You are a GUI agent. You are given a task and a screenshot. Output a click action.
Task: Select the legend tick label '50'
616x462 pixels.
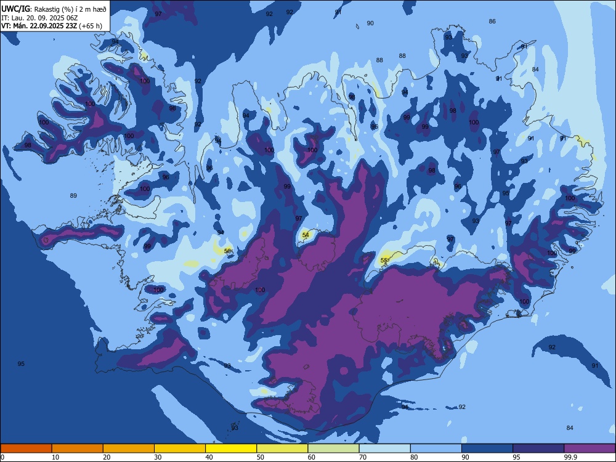(260, 457)
